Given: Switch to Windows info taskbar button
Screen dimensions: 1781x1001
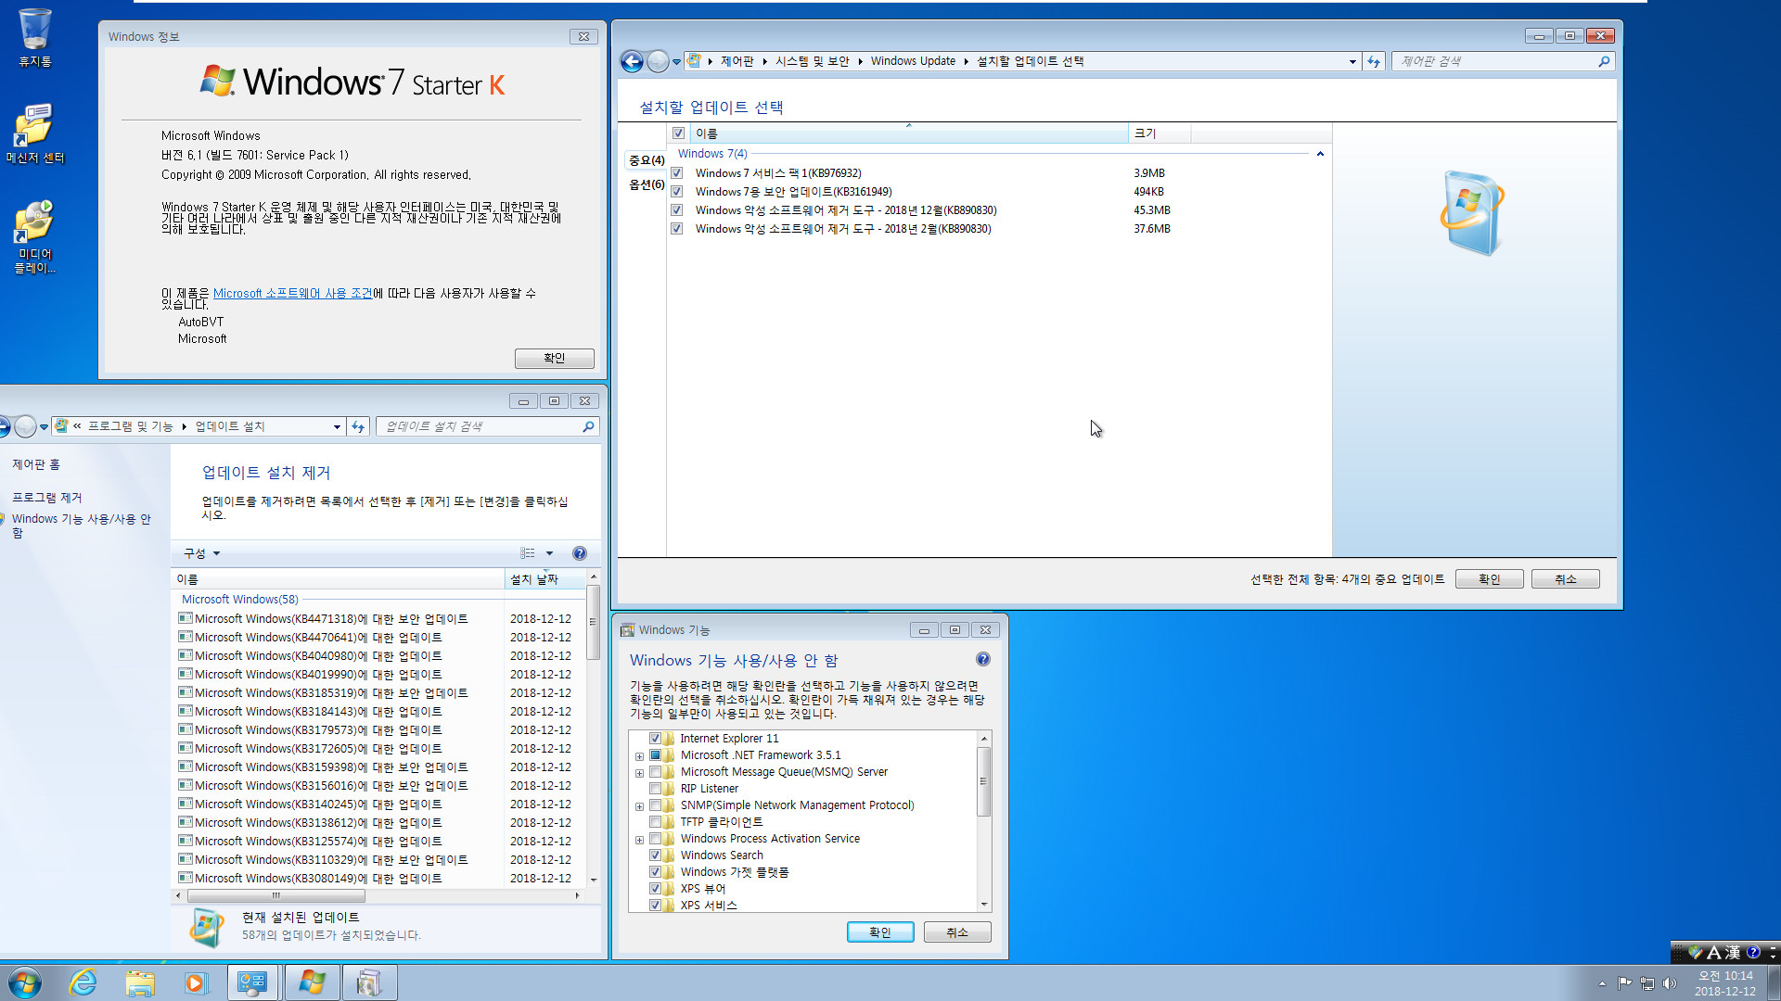Looking at the screenshot, I should tap(312, 982).
